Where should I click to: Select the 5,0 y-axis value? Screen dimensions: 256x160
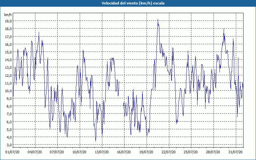(9, 130)
